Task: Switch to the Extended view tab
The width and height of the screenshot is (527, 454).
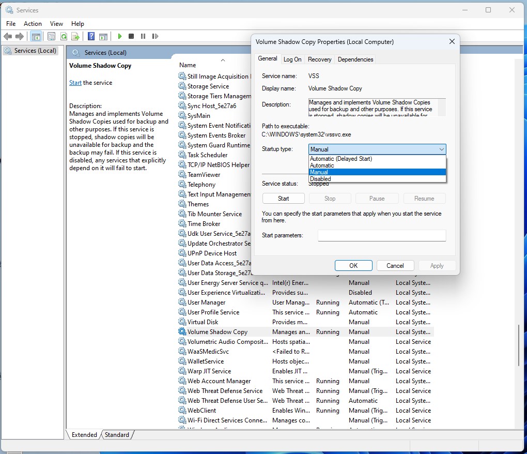Action: (84, 434)
